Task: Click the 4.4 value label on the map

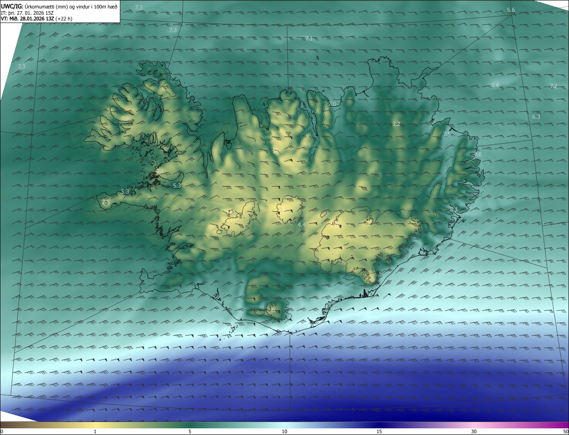Action: (x=301, y=225)
